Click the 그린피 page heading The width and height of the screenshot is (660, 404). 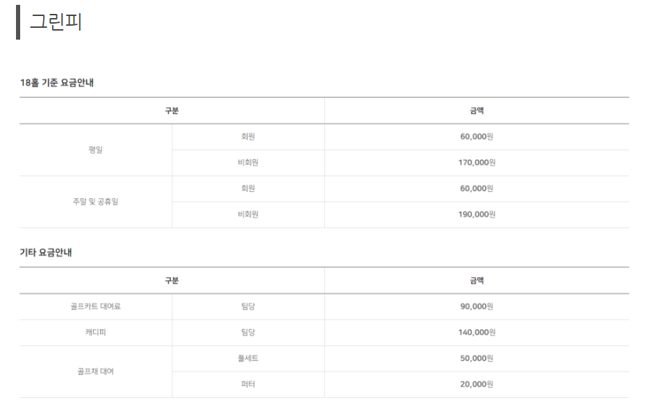pos(56,22)
